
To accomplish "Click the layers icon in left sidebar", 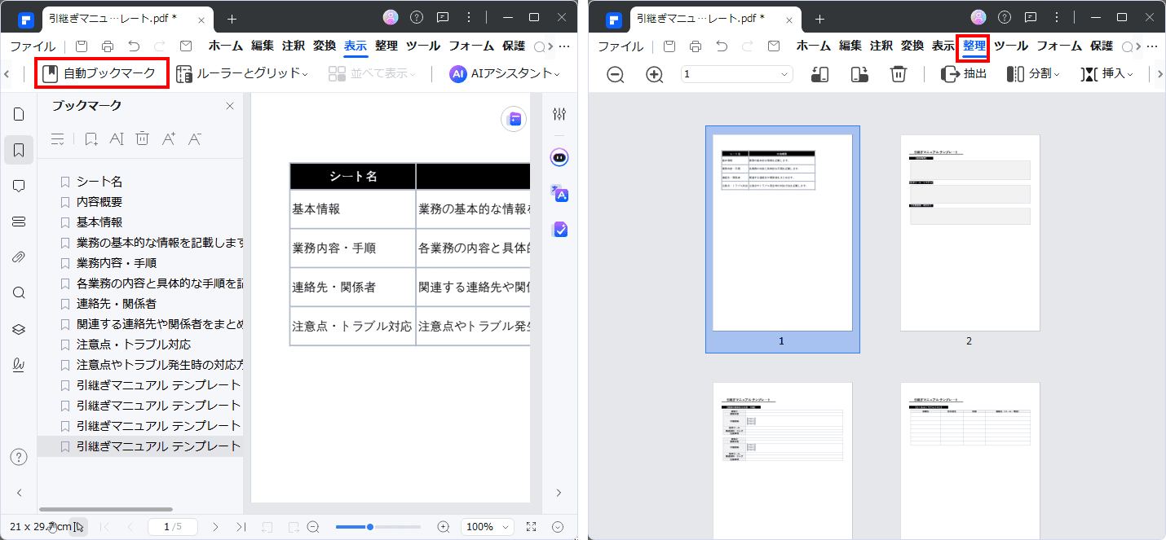I will [x=19, y=329].
